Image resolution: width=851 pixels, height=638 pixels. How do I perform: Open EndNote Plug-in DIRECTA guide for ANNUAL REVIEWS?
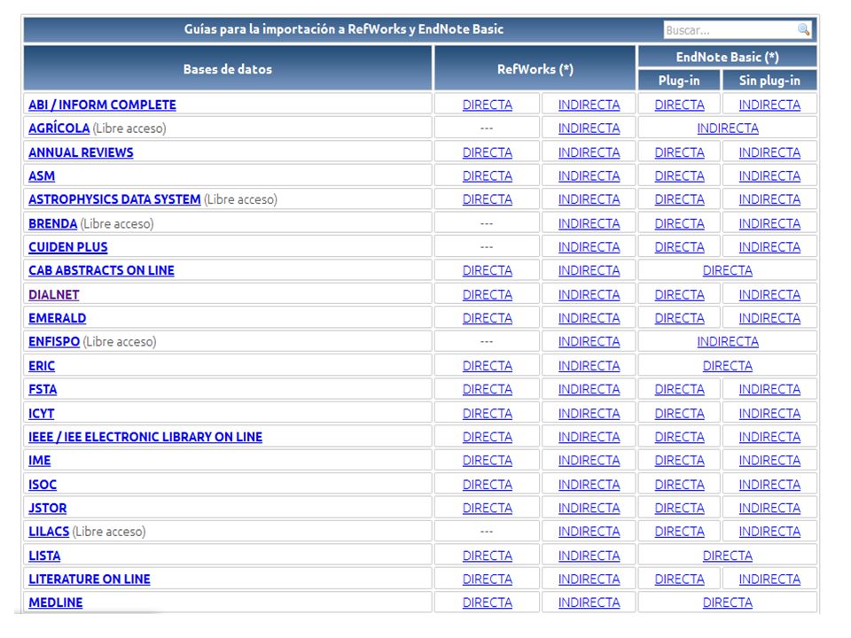(680, 152)
